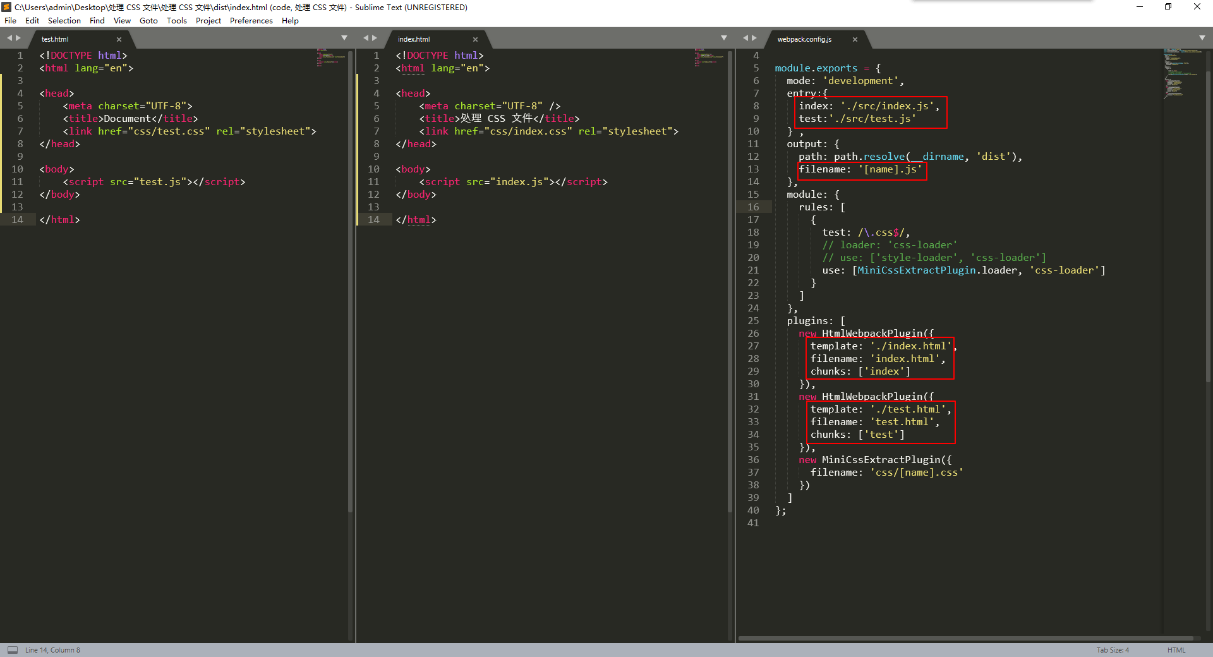Open the Edit menu
Image resolution: width=1213 pixels, height=657 pixels.
[32, 20]
